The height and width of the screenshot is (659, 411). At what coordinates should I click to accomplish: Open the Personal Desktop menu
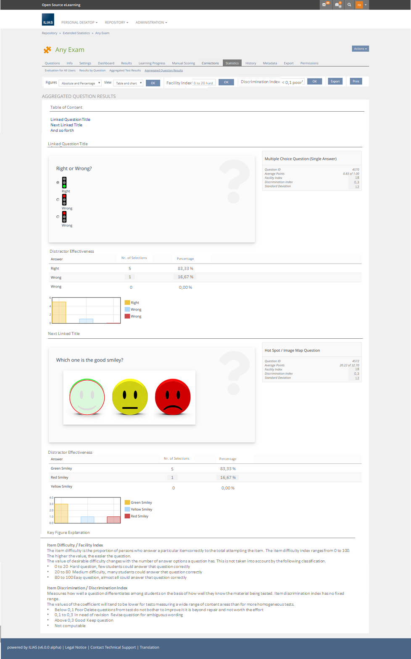(x=79, y=22)
